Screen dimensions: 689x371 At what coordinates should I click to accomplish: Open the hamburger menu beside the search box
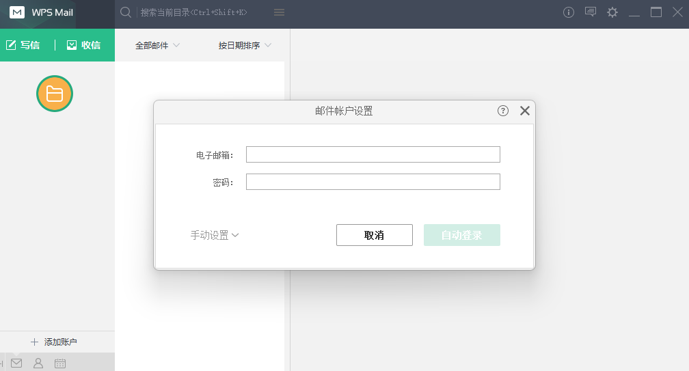tap(279, 12)
